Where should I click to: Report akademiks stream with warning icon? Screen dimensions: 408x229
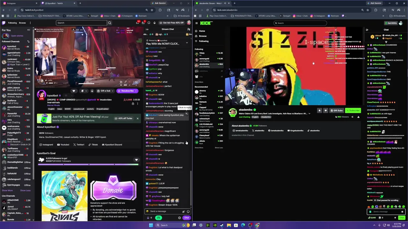pyautogui.click(x=358, y=117)
